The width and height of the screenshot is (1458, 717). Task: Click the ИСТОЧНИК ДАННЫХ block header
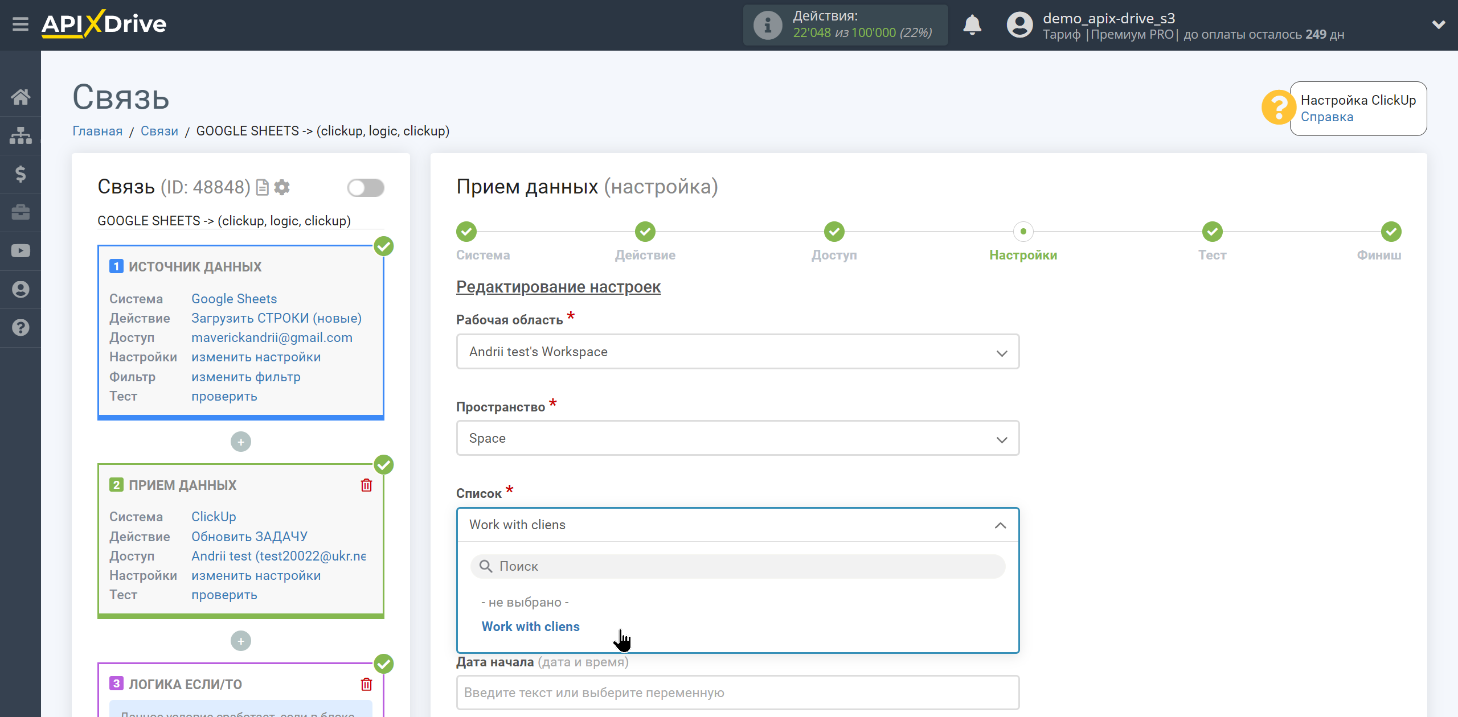pos(195,267)
